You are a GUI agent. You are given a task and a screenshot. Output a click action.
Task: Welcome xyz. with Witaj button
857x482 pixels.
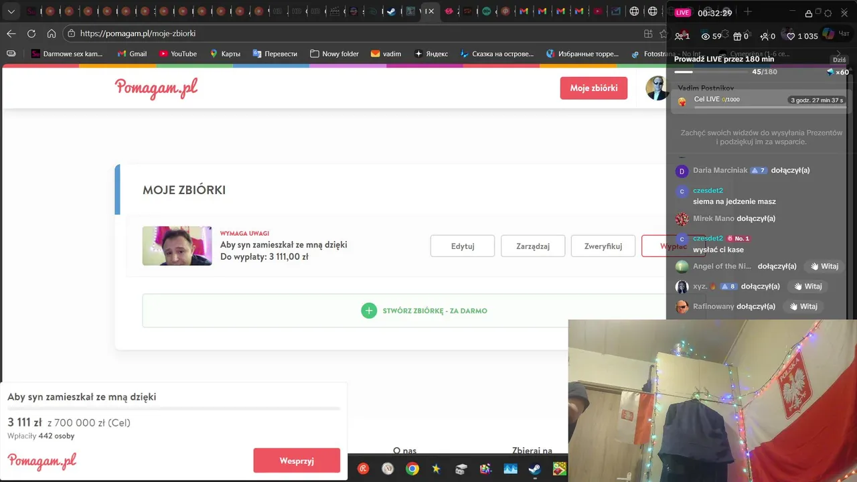[x=807, y=286]
